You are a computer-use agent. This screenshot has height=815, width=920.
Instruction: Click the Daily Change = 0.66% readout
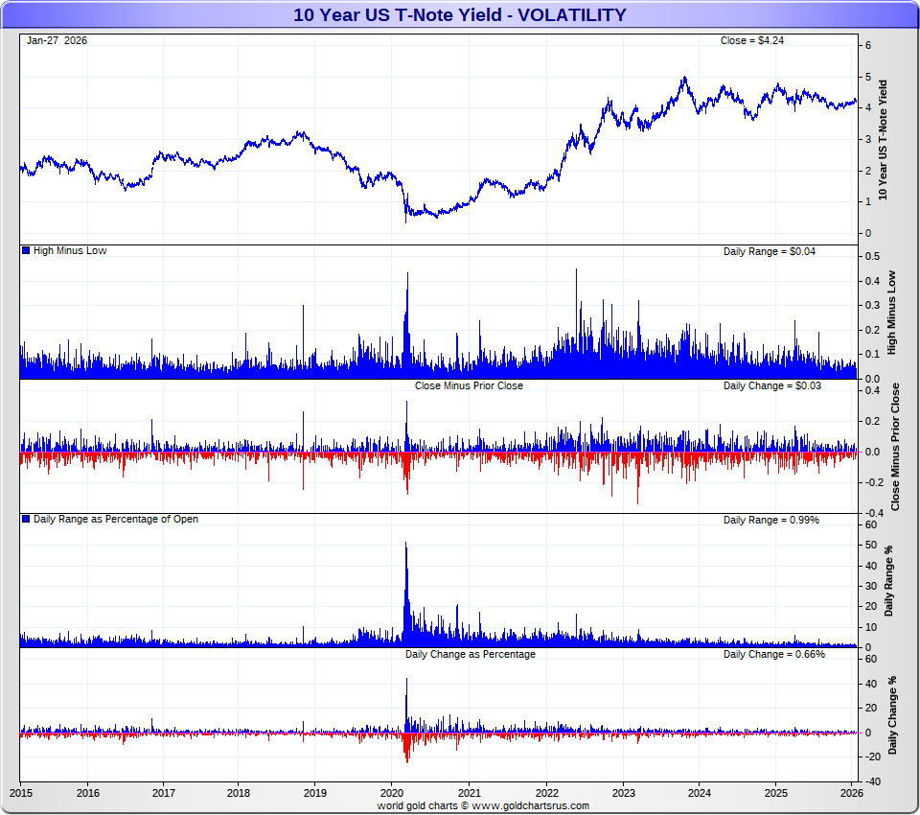770,654
